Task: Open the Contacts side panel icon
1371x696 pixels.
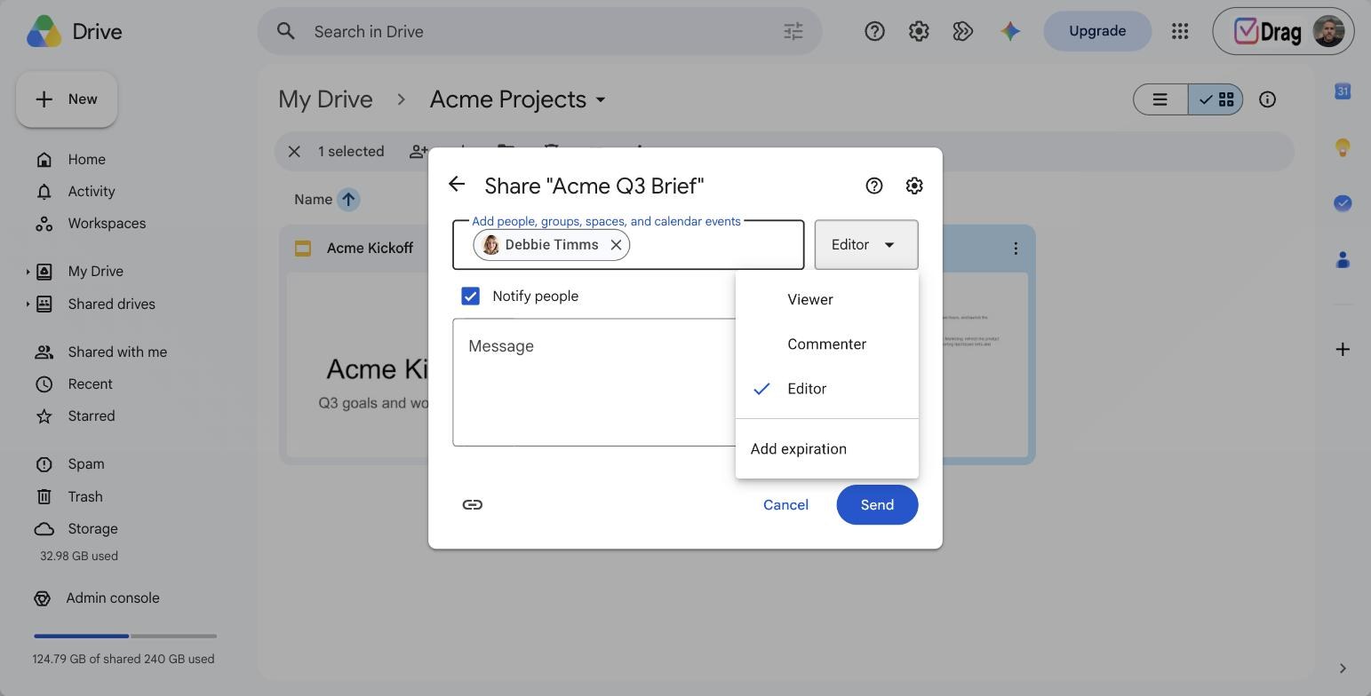Action: 1343,259
